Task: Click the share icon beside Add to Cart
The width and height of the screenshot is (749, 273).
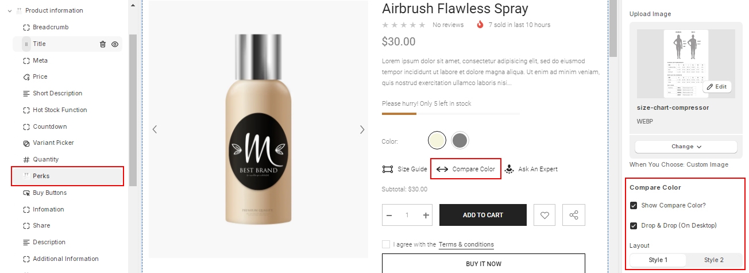Action: pos(573,216)
